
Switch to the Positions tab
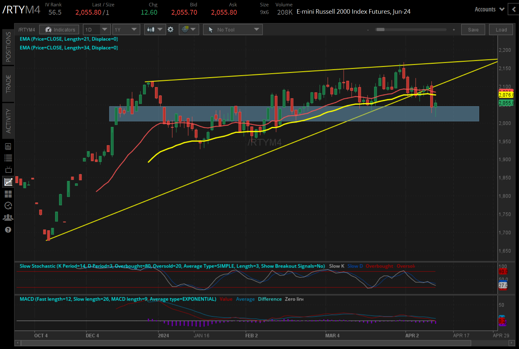tap(8, 47)
